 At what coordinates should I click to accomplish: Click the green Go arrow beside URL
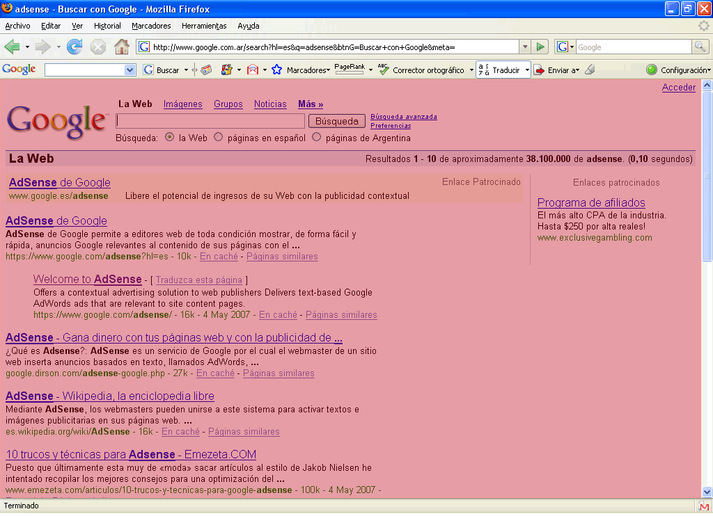pos(540,47)
